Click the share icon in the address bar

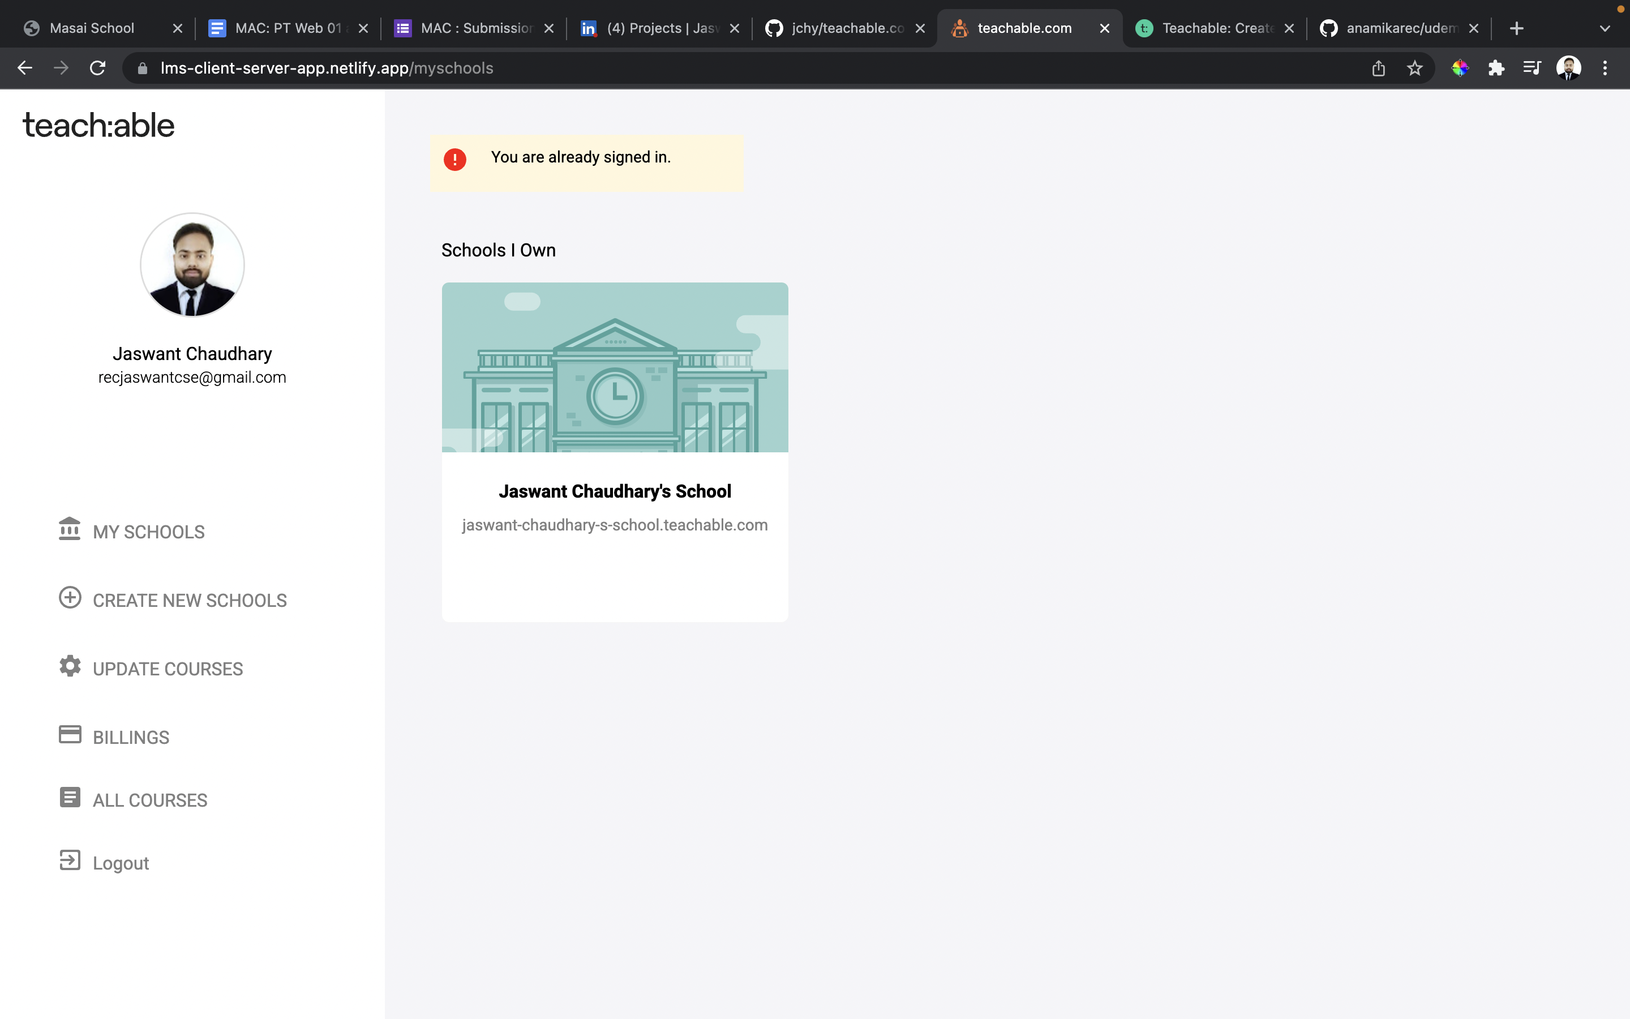pyautogui.click(x=1379, y=68)
